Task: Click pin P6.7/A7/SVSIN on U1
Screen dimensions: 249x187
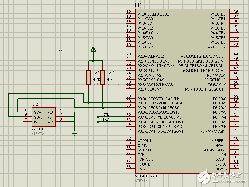Action: (213, 131)
